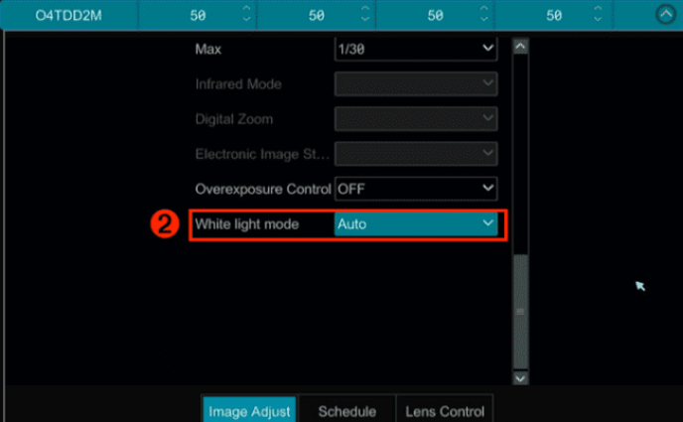This screenshot has height=422, width=683.
Task: Decrease the second 50 value stepper
Action: point(365,19)
